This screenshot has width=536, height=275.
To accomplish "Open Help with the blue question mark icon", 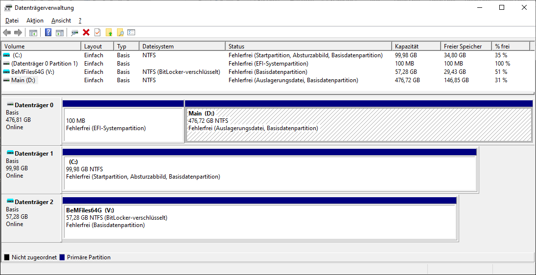I will click(48, 33).
